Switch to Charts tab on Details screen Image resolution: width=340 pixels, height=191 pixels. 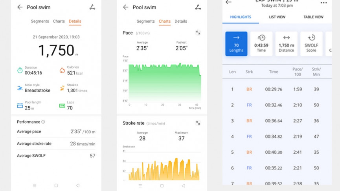[x=59, y=22]
